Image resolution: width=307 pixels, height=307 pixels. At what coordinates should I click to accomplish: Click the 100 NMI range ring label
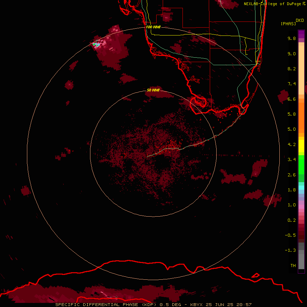(x=153, y=27)
